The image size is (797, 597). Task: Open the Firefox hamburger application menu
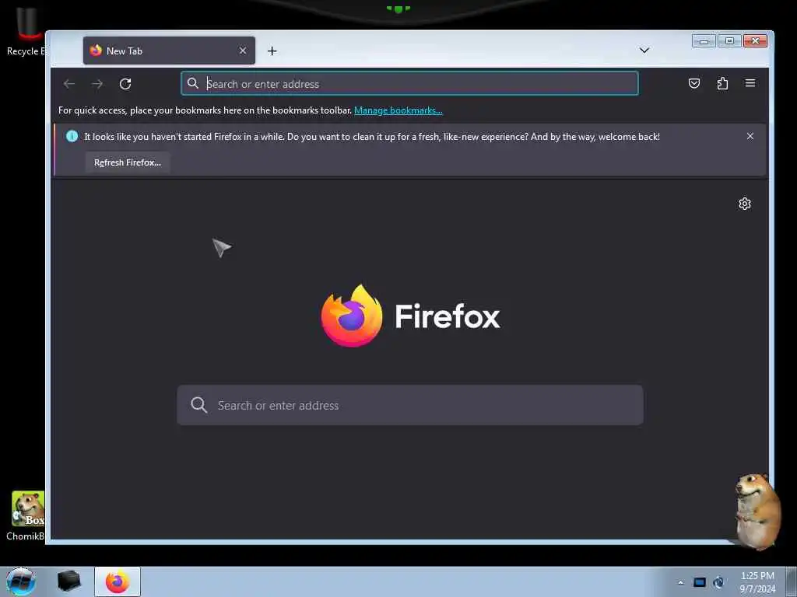[750, 83]
